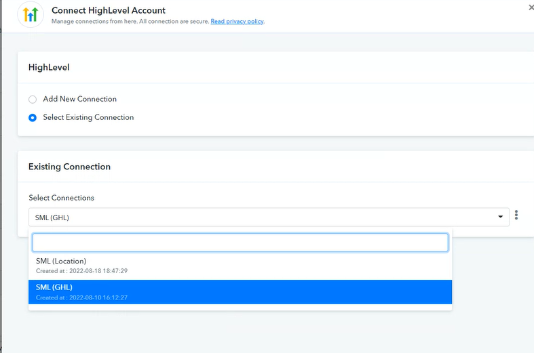The height and width of the screenshot is (353, 534).
Task: Click the Select Connections label
Action: point(61,198)
